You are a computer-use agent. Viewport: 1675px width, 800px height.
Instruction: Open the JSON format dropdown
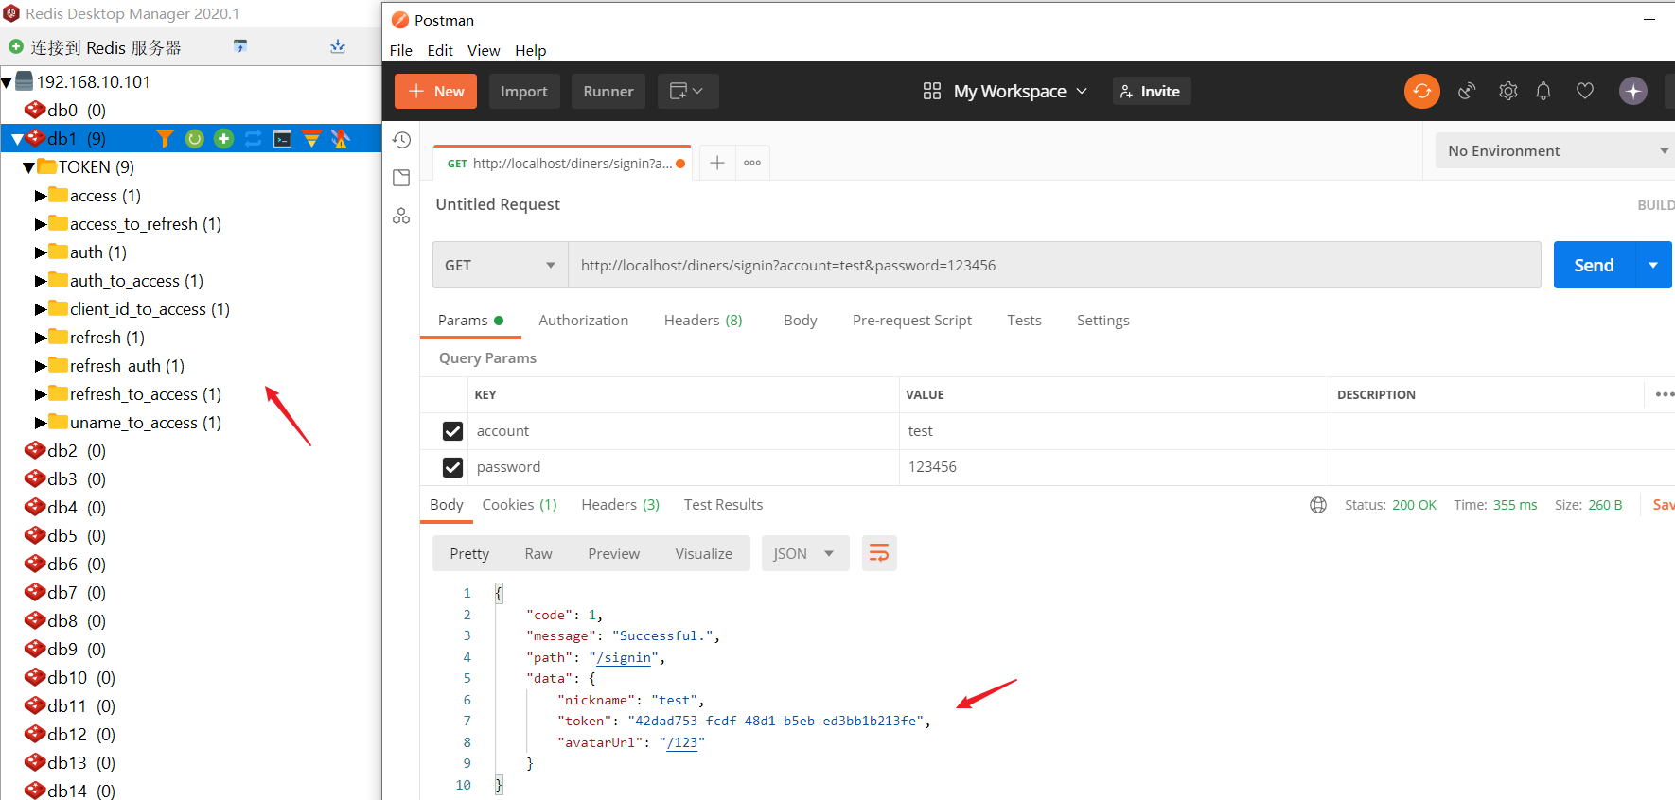click(804, 553)
